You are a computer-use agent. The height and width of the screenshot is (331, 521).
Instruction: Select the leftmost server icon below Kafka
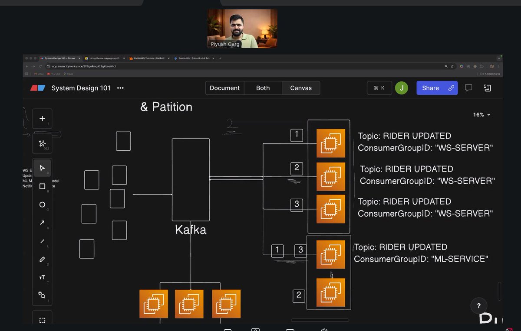154,304
